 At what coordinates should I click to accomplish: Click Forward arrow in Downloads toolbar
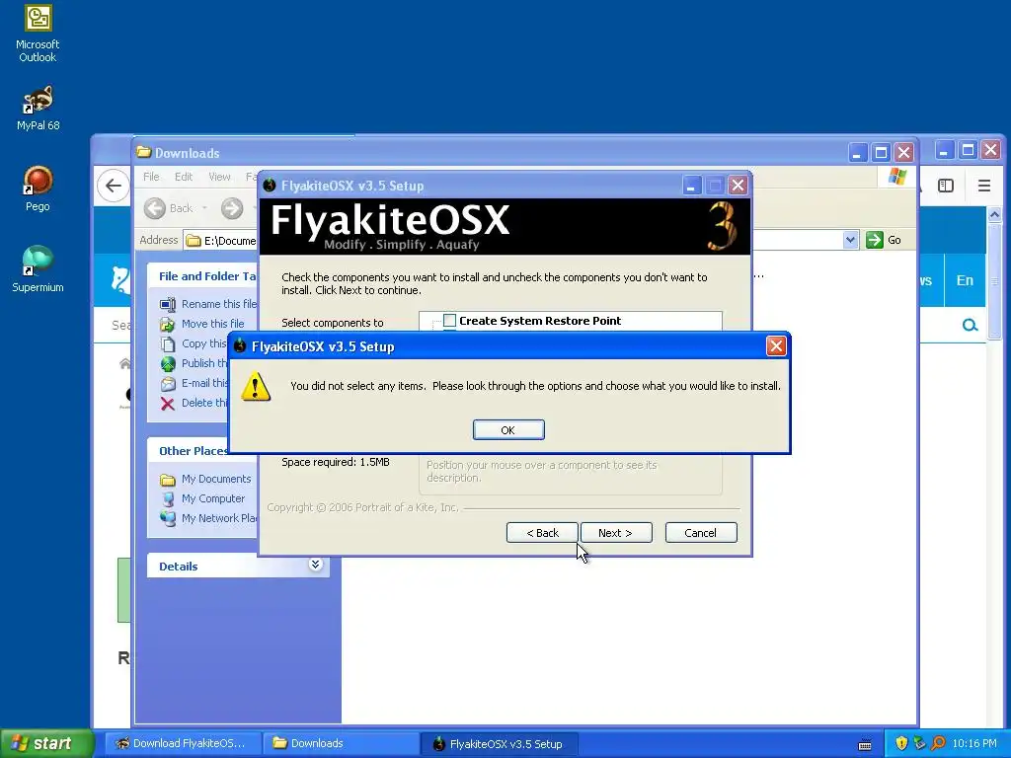[232, 208]
